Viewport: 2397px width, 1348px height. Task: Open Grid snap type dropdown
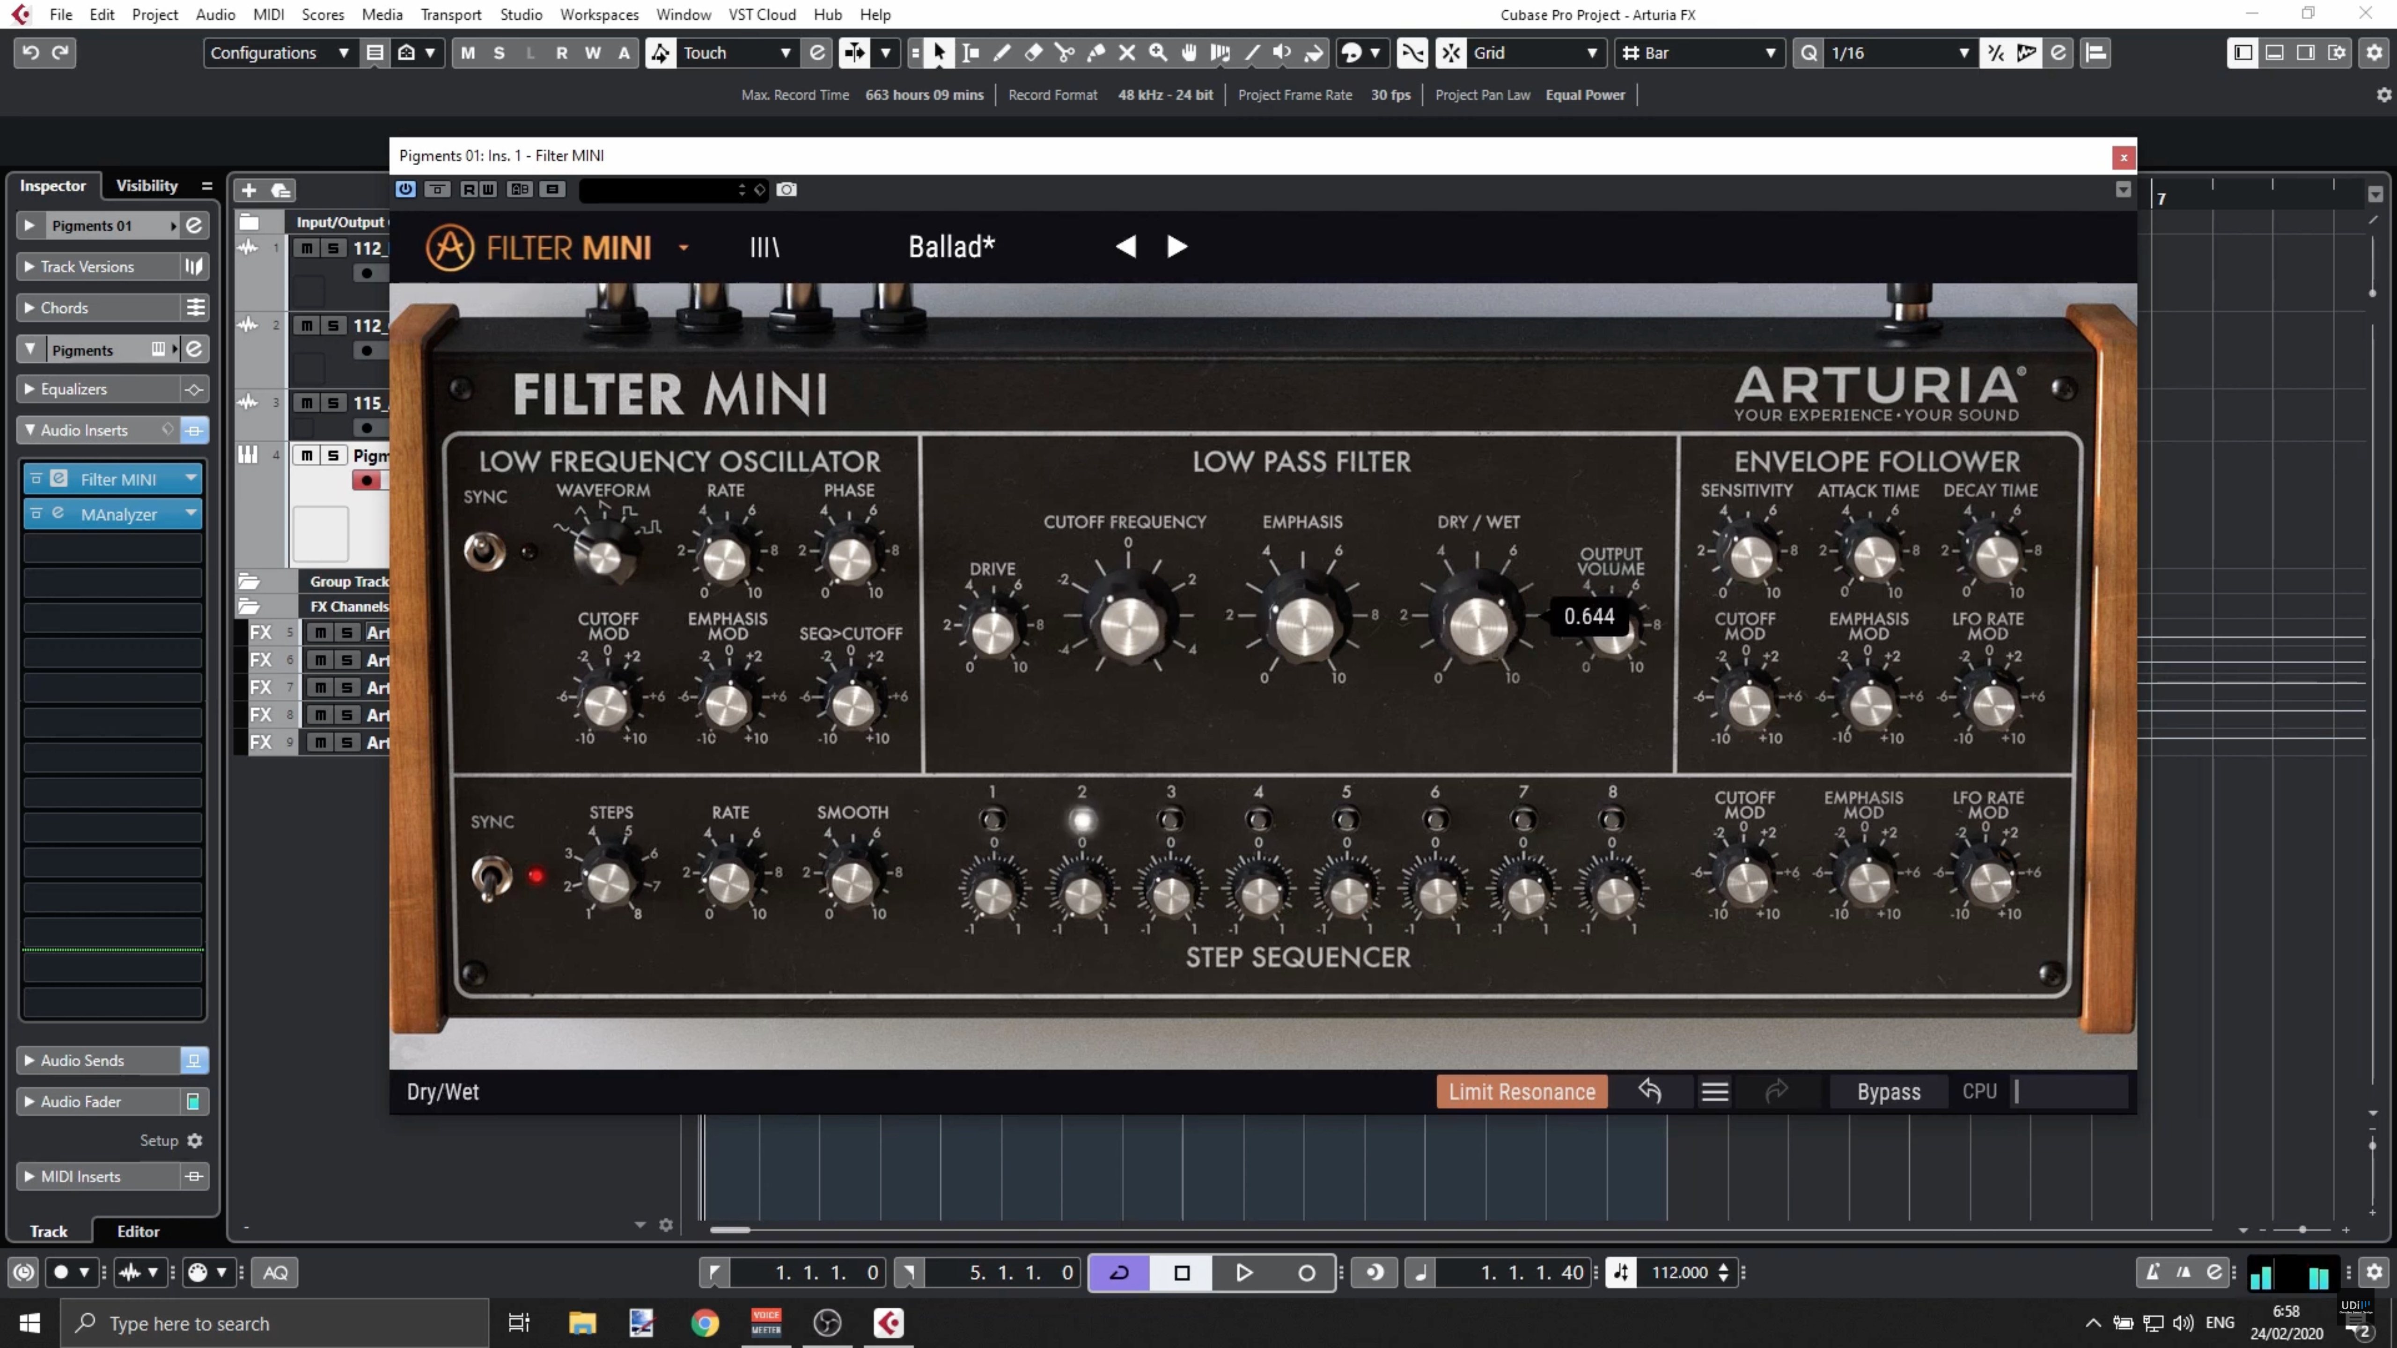point(1536,53)
